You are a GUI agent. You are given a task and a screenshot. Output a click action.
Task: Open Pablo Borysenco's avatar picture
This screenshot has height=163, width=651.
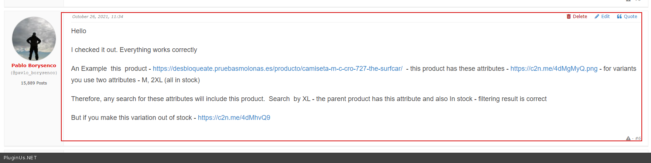[x=34, y=38]
